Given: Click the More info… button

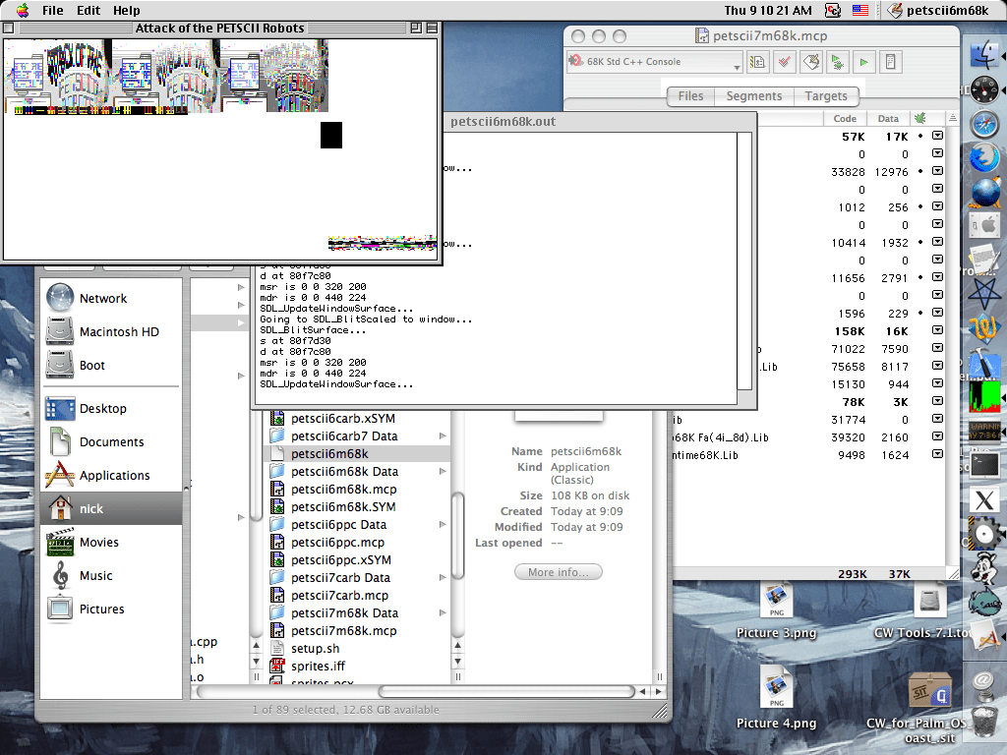Looking at the screenshot, I should (x=559, y=572).
